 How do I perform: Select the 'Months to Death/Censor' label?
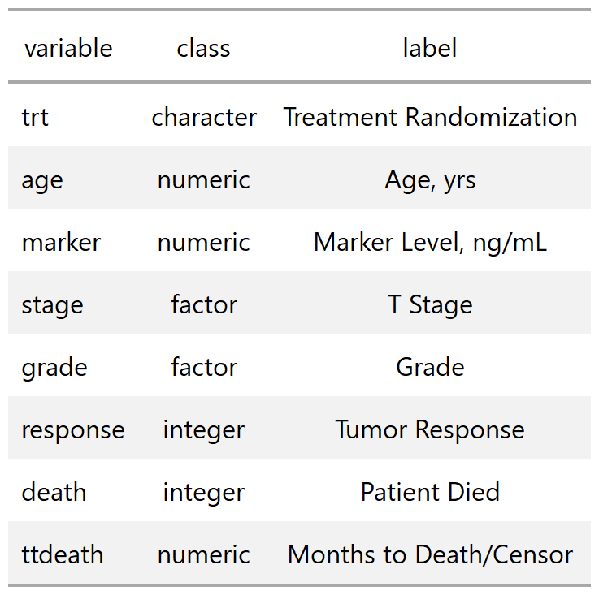pos(430,554)
